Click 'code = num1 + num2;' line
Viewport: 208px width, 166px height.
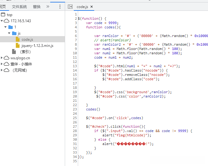[x=113, y=57]
